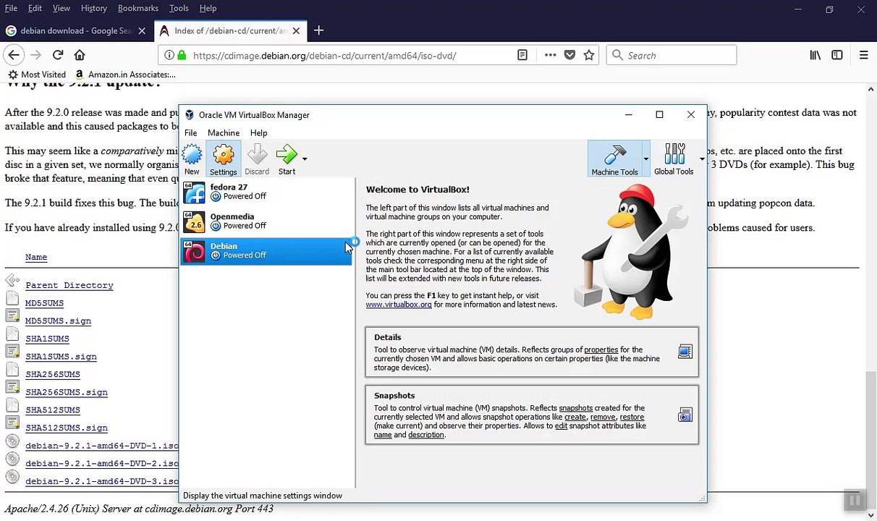Click the Pocket save icon
Screen dimensions: 877x521
tap(569, 55)
